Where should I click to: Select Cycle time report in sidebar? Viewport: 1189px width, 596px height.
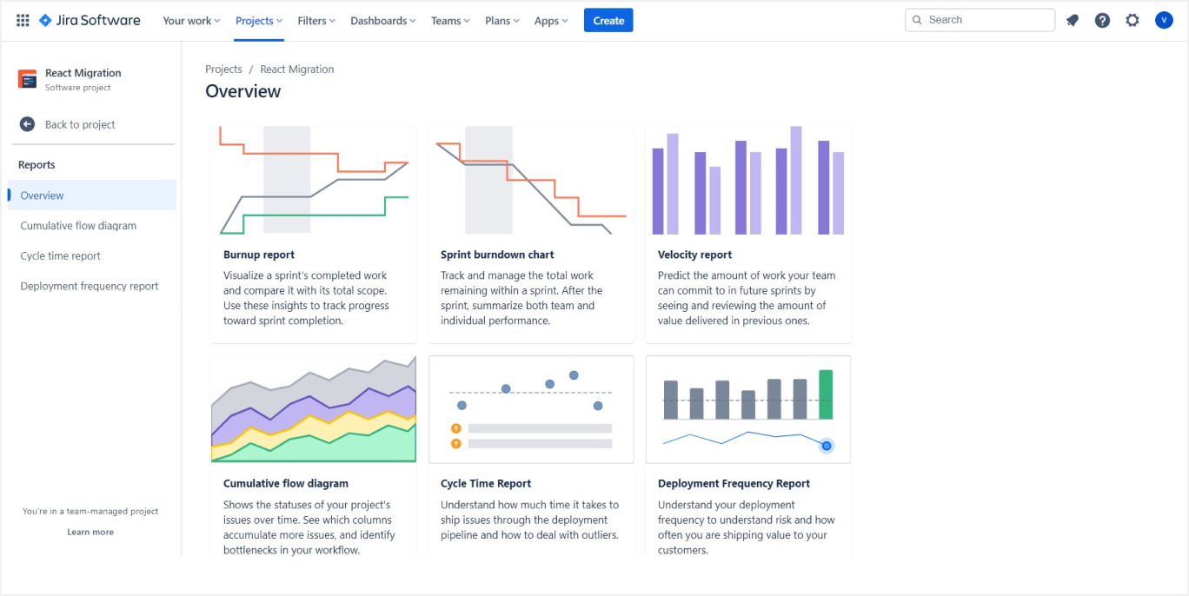click(61, 256)
